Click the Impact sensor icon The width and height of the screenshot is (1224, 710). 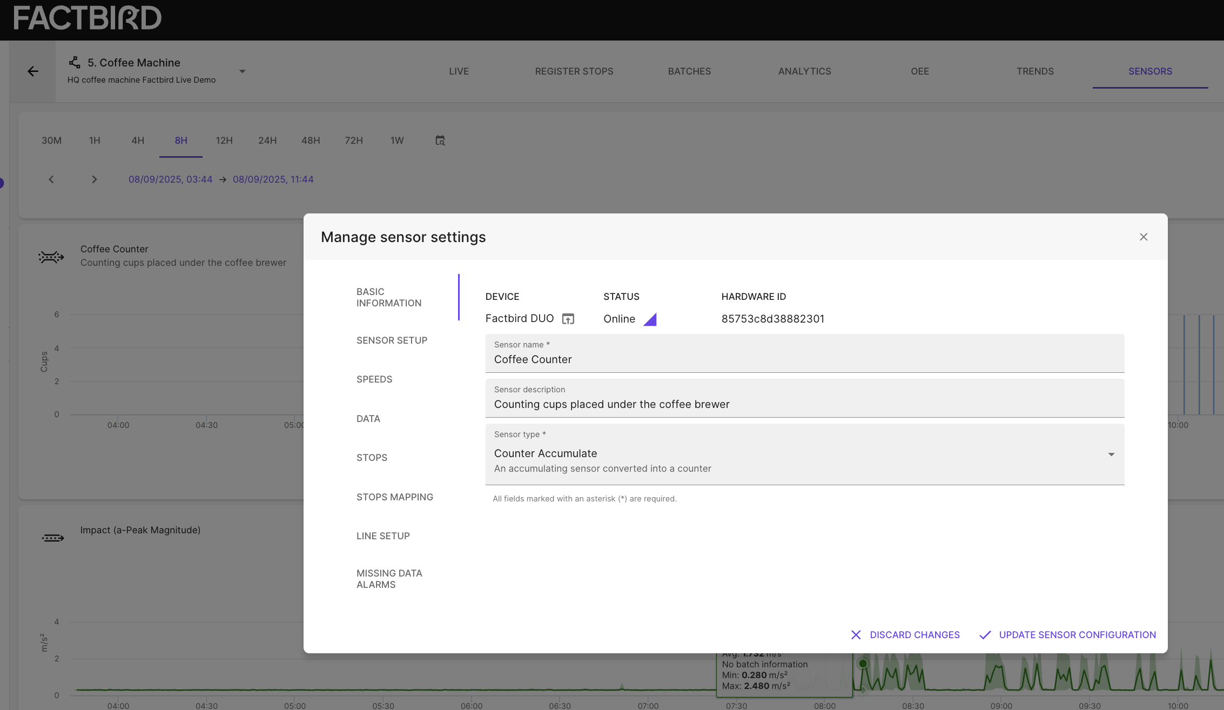click(53, 538)
